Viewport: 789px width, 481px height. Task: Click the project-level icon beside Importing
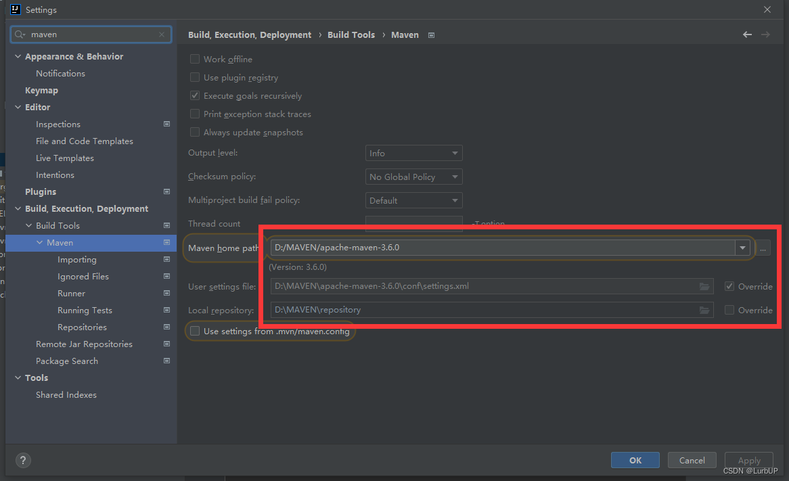click(166, 259)
